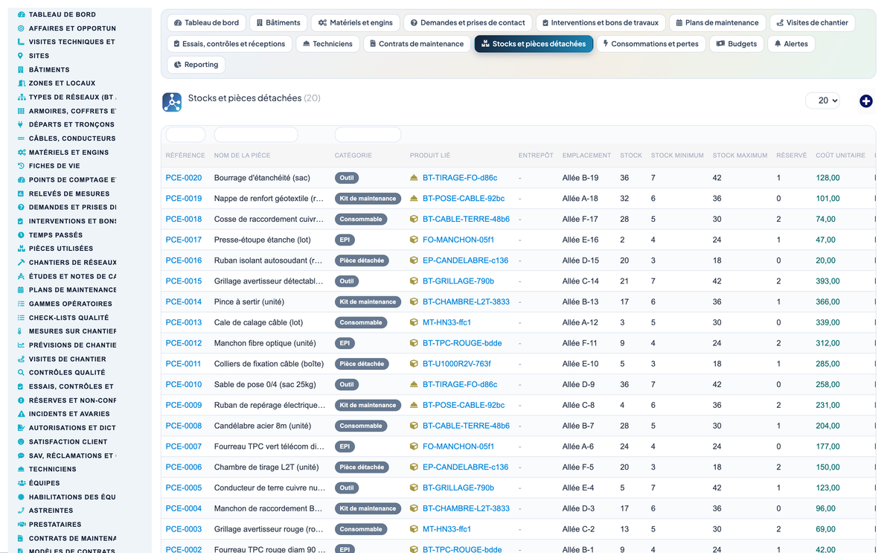The width and height of the screenshot is (893, 553).
Task: Open reference link PCE-0007
Action: coord(184,447)
